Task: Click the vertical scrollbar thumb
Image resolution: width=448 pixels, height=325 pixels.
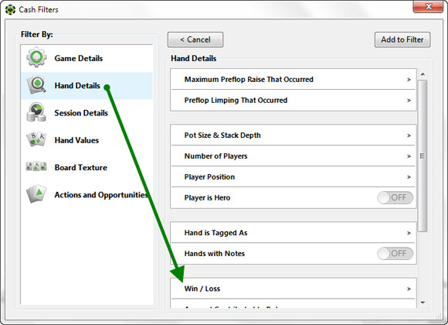Action: [423, 156]
